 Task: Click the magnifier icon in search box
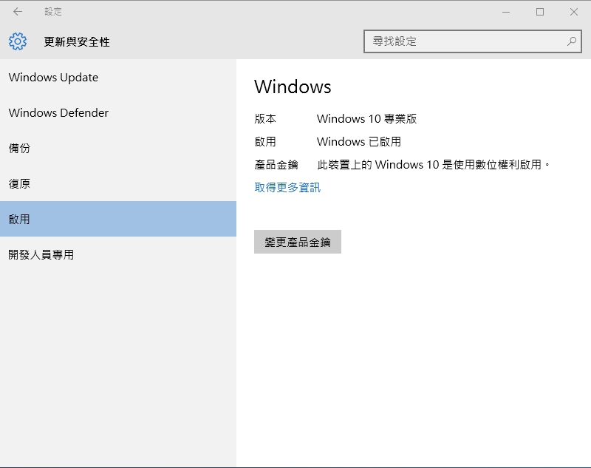pyautogui.click(x=572, y=41)
